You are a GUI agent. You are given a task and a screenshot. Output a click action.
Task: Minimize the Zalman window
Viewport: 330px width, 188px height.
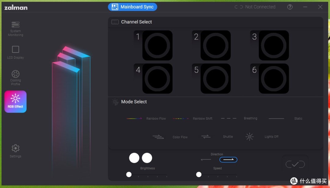pos(305,7)
